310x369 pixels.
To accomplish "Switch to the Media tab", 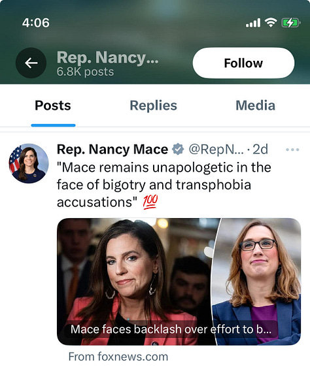I will point(256,105).
